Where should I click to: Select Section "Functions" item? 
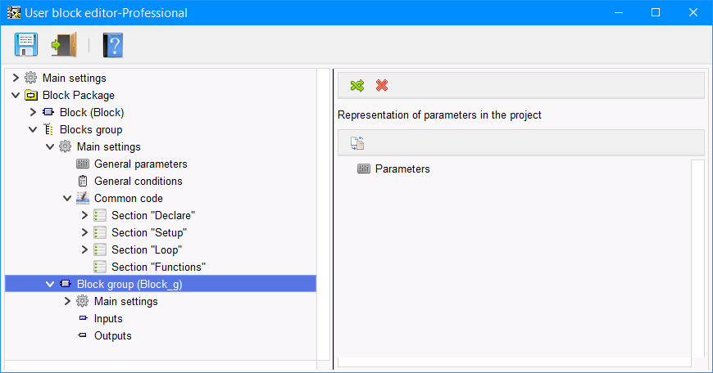tap(157, 267)
